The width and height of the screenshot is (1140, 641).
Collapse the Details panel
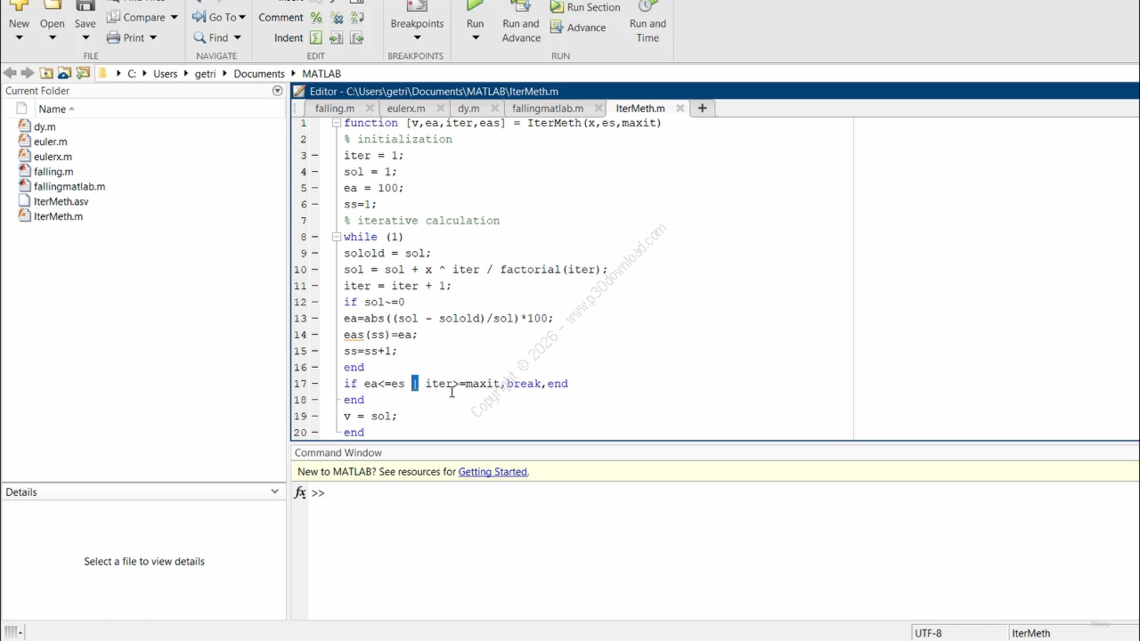274,491
